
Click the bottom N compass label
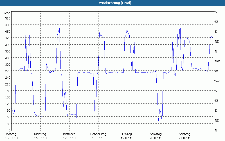(216, 130)
